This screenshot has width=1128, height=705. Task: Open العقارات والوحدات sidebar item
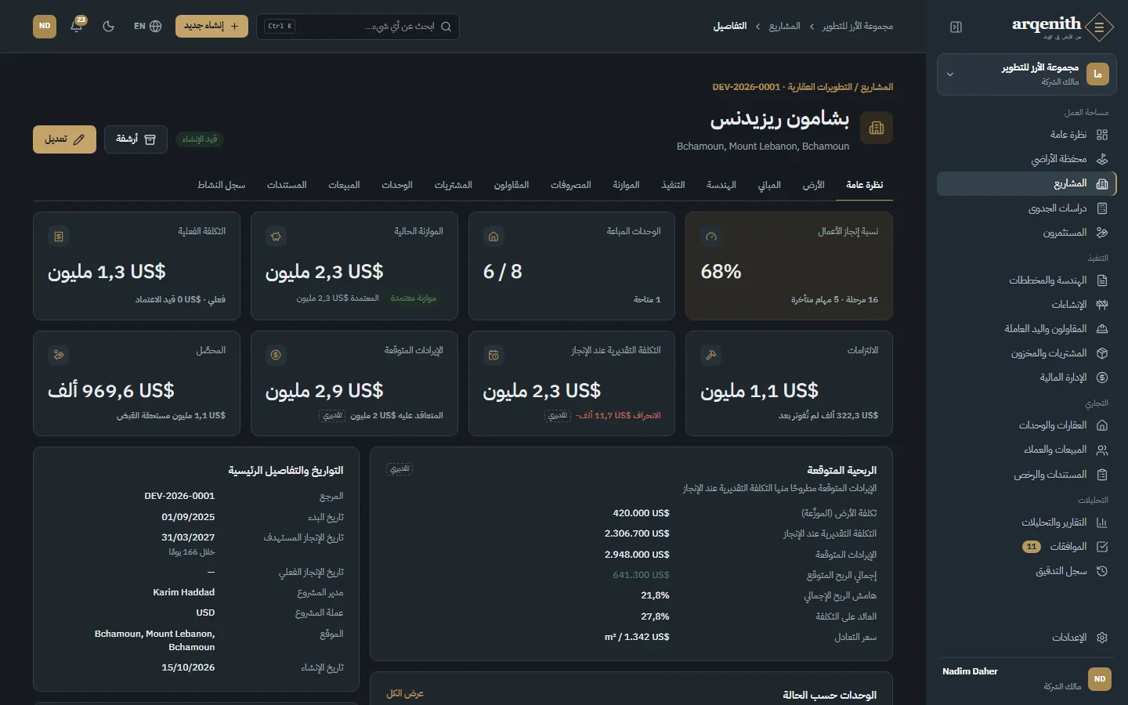tap(1027, 425)
